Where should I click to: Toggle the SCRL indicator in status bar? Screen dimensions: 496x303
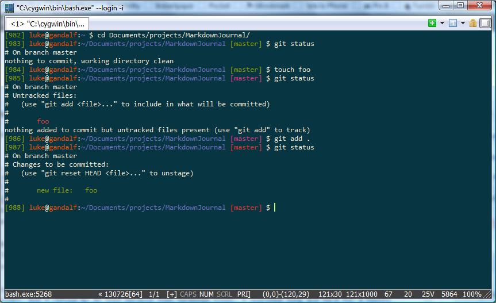(224, 294)
